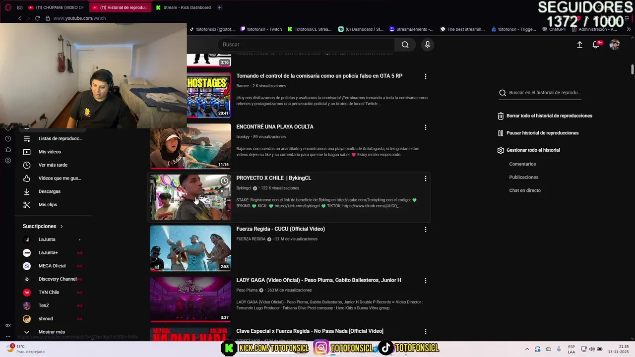Open YouTube notifications bell
Viewport: 635px width, 357px height.
[x=596, y=45]
